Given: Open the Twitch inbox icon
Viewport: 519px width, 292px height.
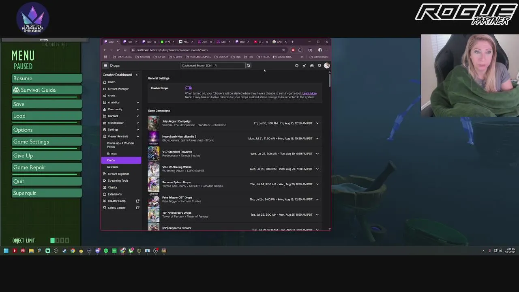Looking at the screenshot, I should point(312,66).
